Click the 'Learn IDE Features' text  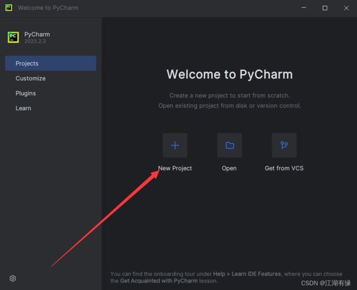tap(256, 274)
